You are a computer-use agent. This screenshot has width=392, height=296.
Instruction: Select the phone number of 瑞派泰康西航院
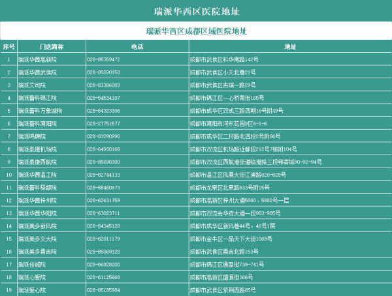[x=103, y=162]
